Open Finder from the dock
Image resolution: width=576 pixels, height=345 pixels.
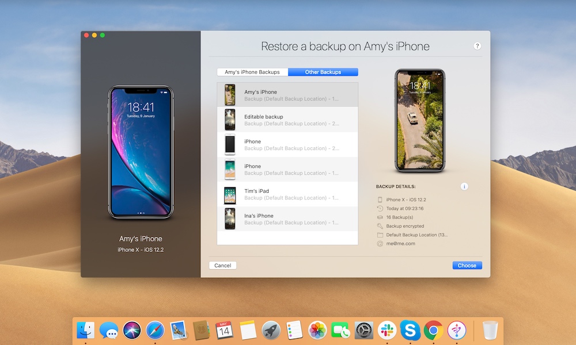pyautogui.click(x=86, y=330)
